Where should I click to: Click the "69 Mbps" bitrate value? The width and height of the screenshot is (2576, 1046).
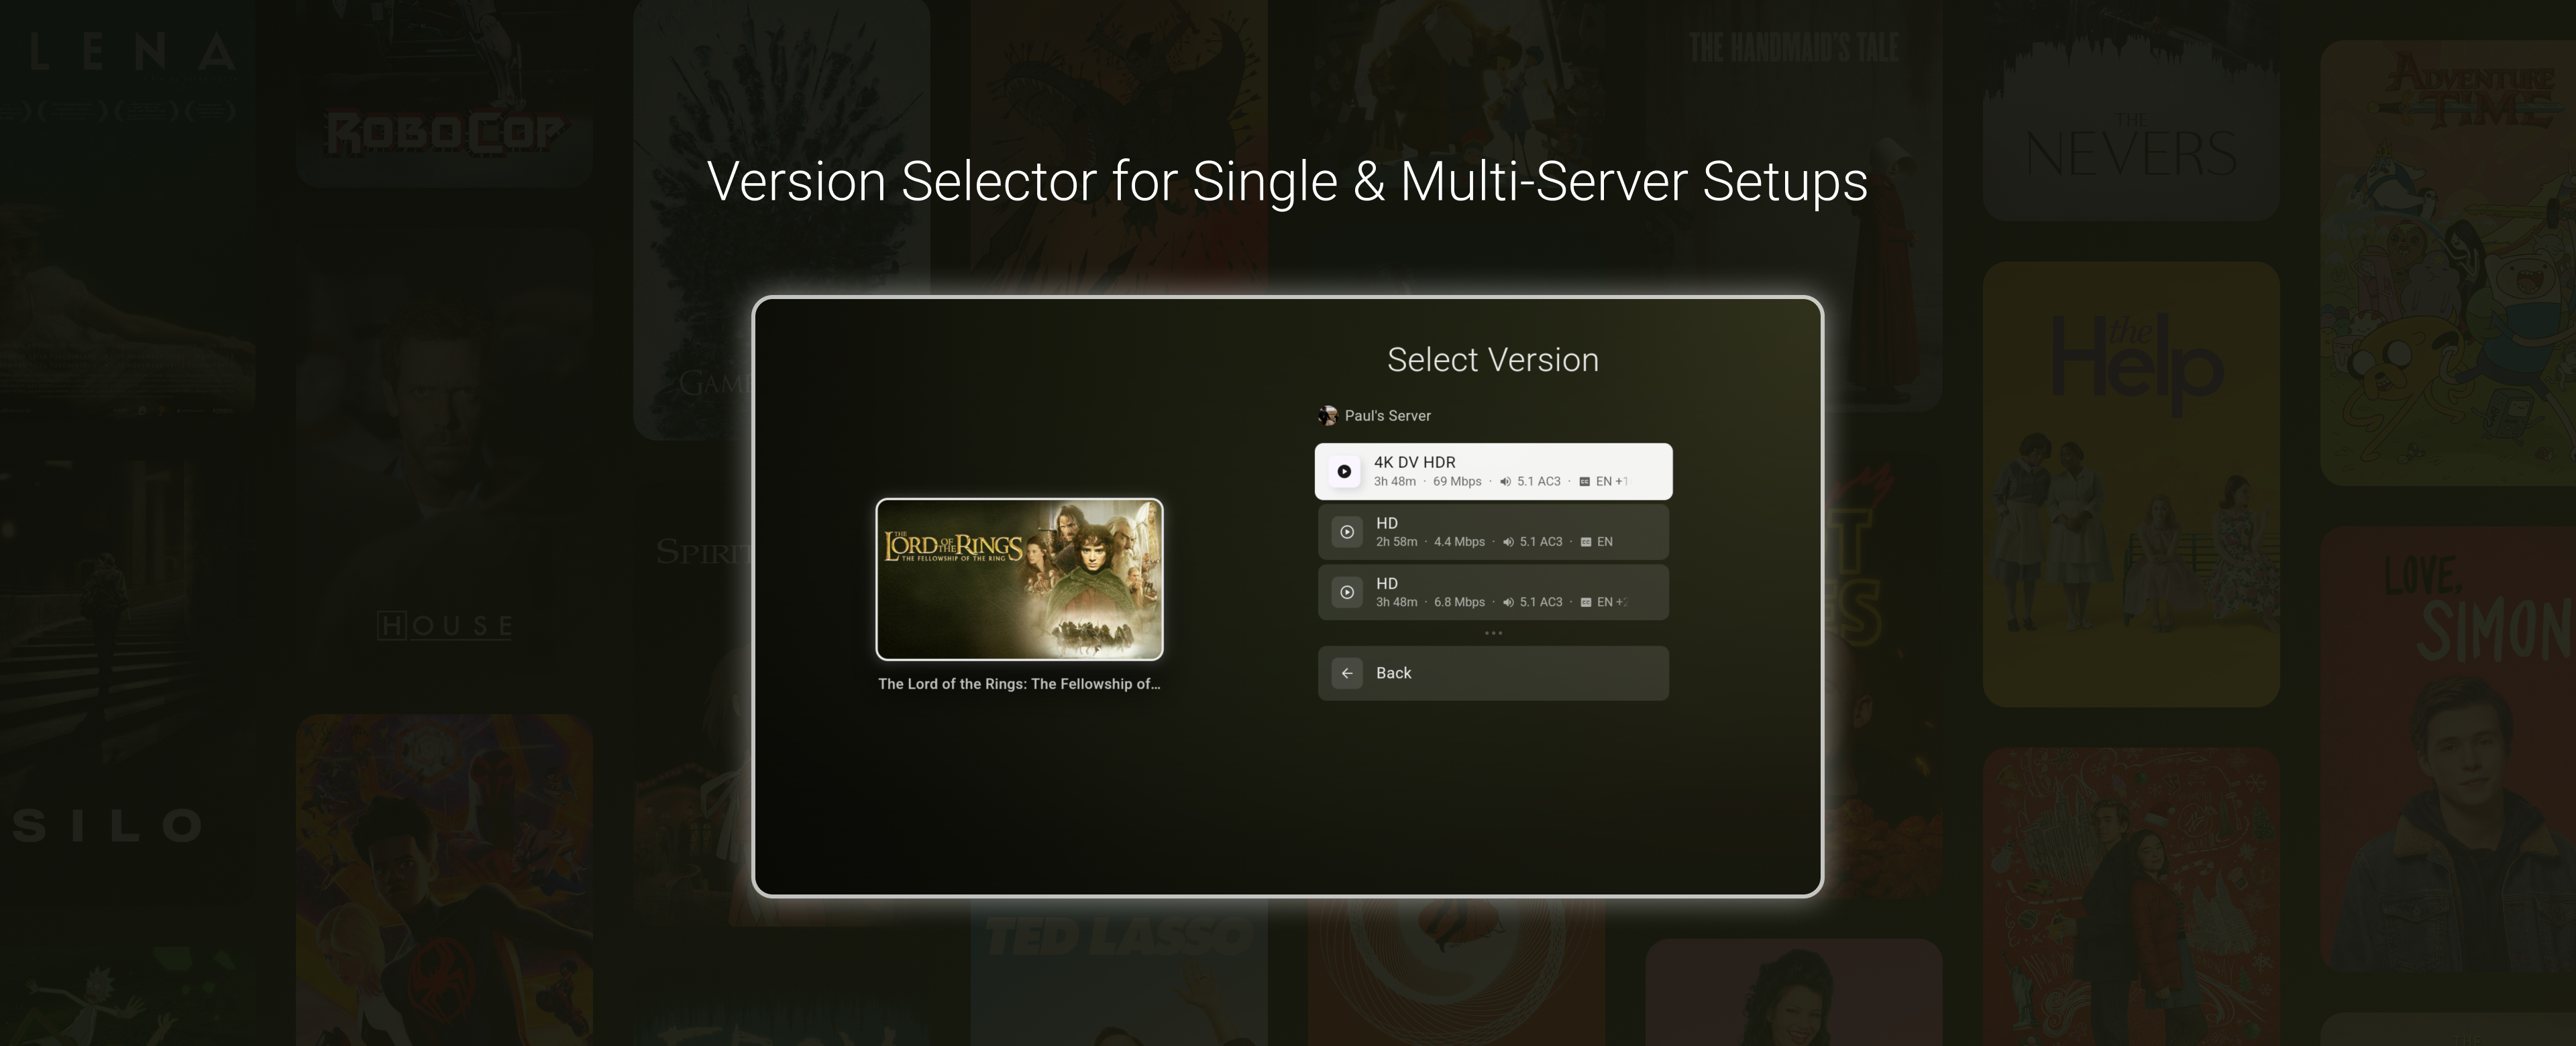pos(1457,482)
